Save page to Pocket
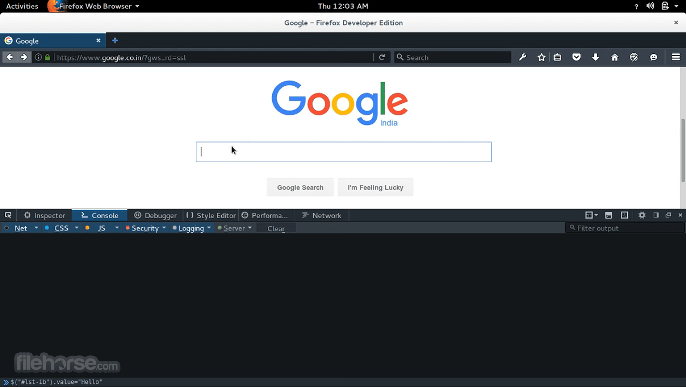This screenshot has width=686, height=387. (576, 57)
